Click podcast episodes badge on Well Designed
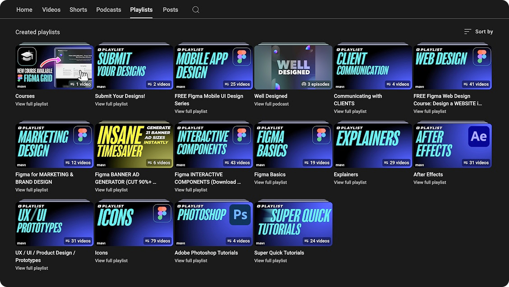The height and width of the screenshot is (287, 509). (x=315, y=84)
